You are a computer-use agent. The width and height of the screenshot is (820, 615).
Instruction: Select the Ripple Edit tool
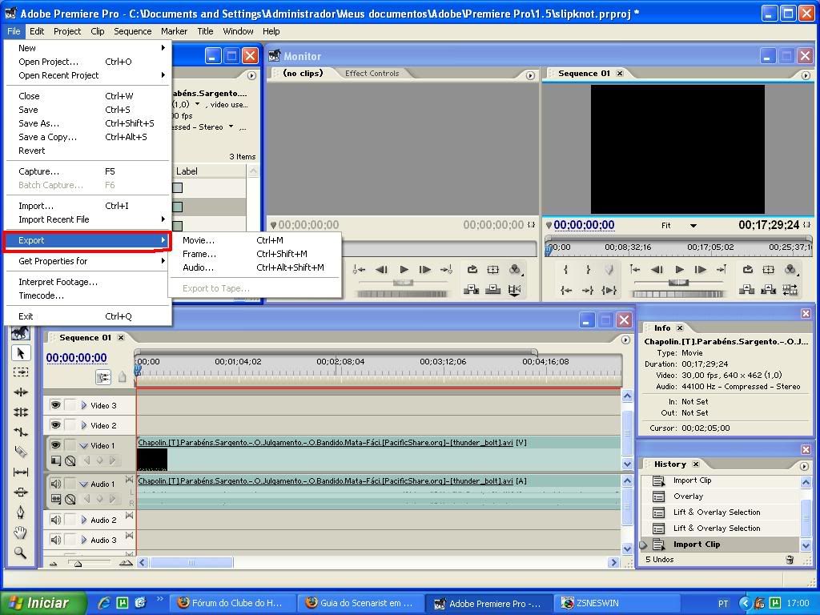pos(20,392)
